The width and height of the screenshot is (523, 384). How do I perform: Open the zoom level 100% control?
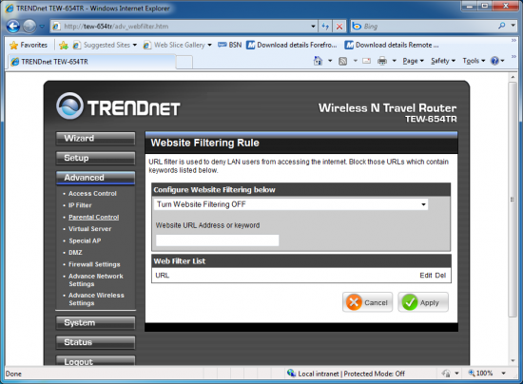tap(480, 374)
